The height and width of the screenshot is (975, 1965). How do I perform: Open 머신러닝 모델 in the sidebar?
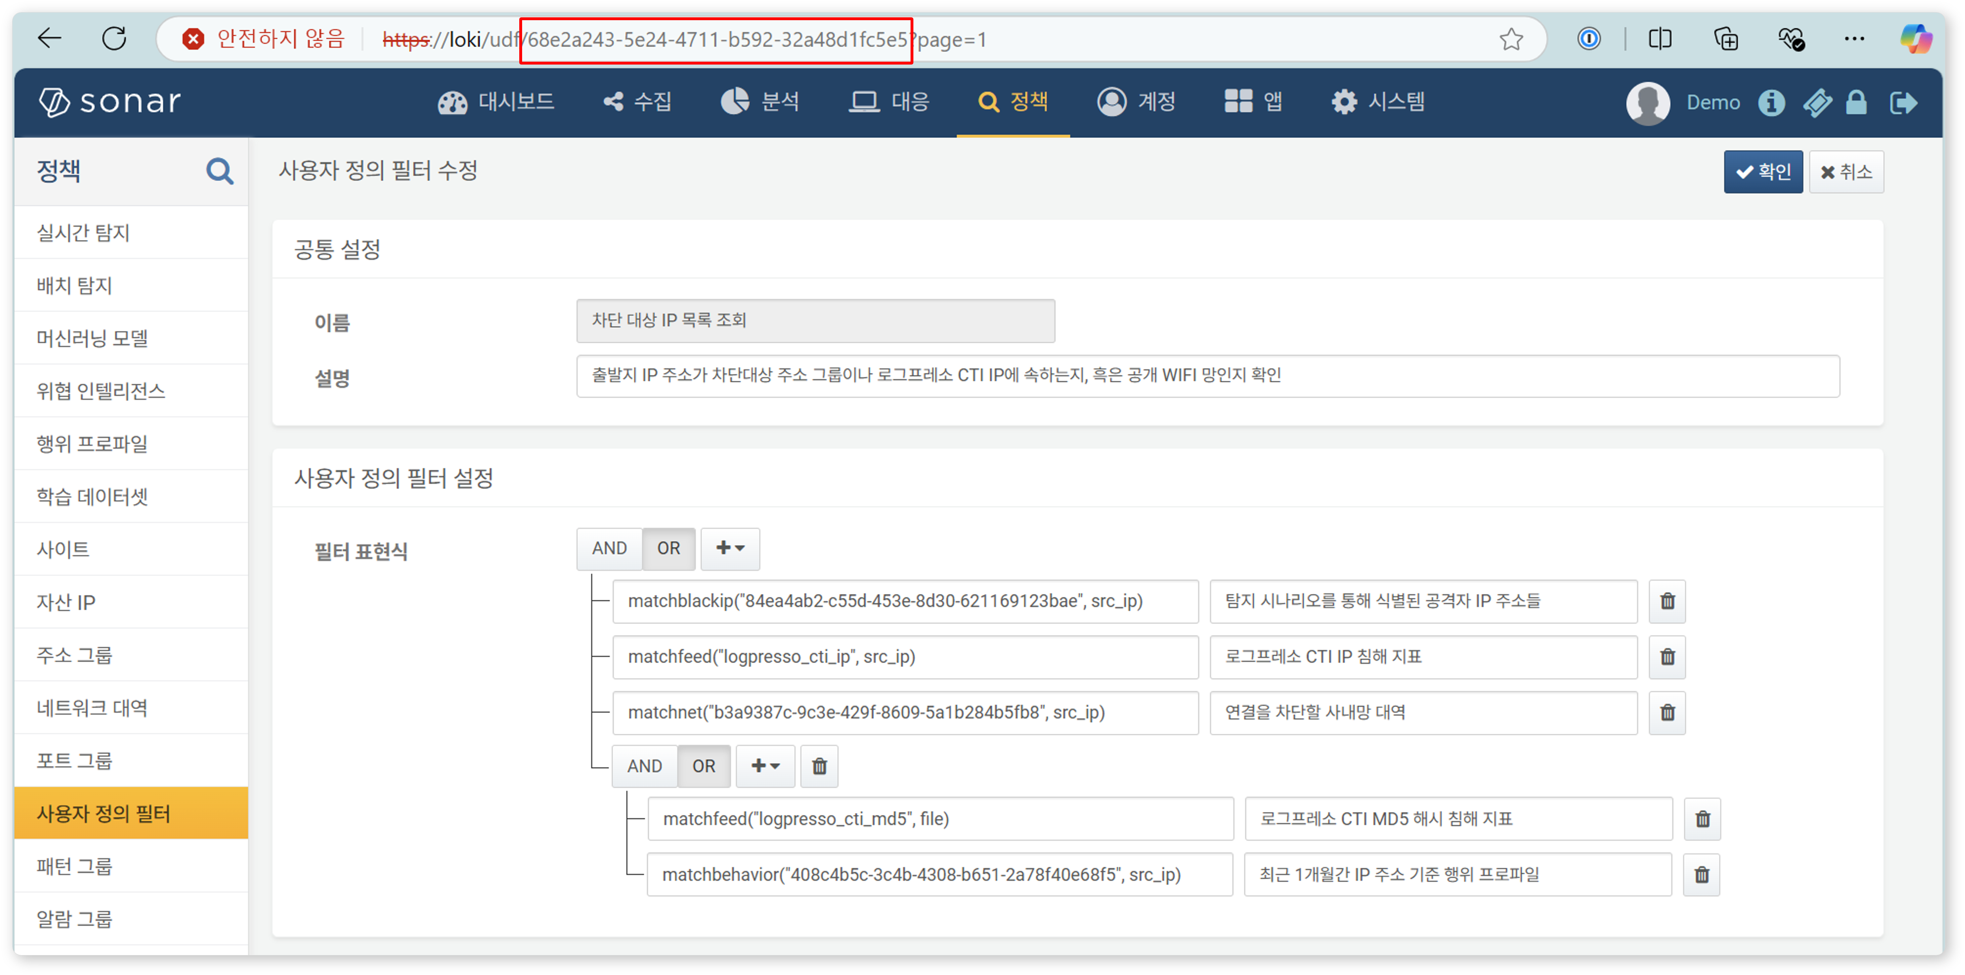131,338
